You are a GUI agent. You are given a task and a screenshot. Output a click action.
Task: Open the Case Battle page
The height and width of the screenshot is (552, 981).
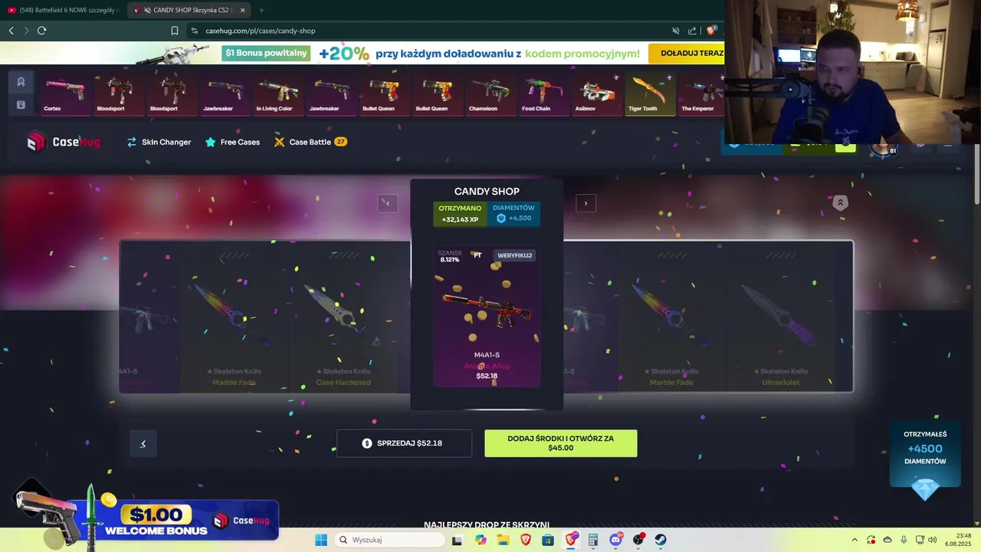click(x=310, y=142)
